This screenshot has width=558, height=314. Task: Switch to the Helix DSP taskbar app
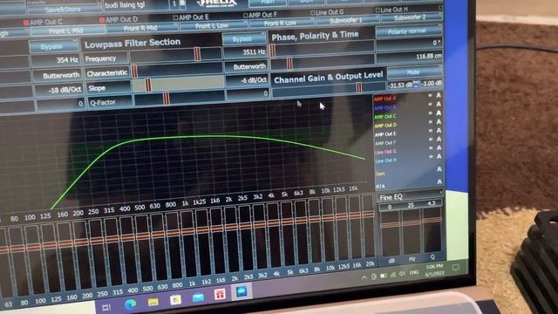[242, 292]
